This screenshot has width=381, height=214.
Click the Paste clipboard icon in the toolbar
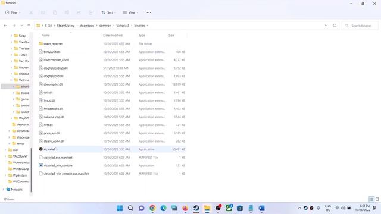(x=55, y=12)
